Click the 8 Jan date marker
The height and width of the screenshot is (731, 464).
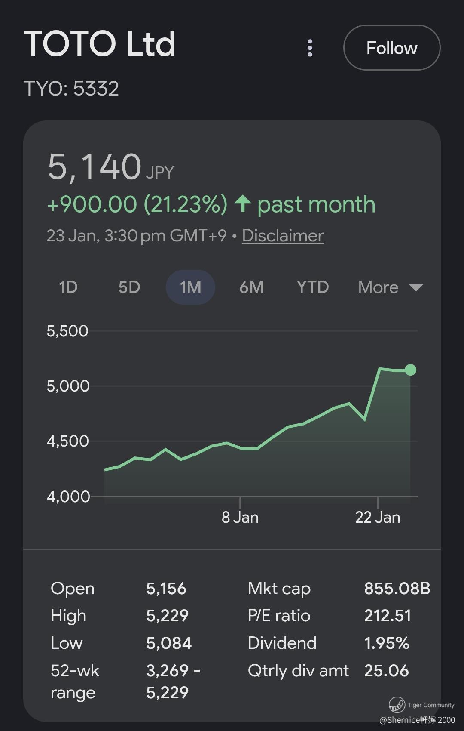point(240,517)
